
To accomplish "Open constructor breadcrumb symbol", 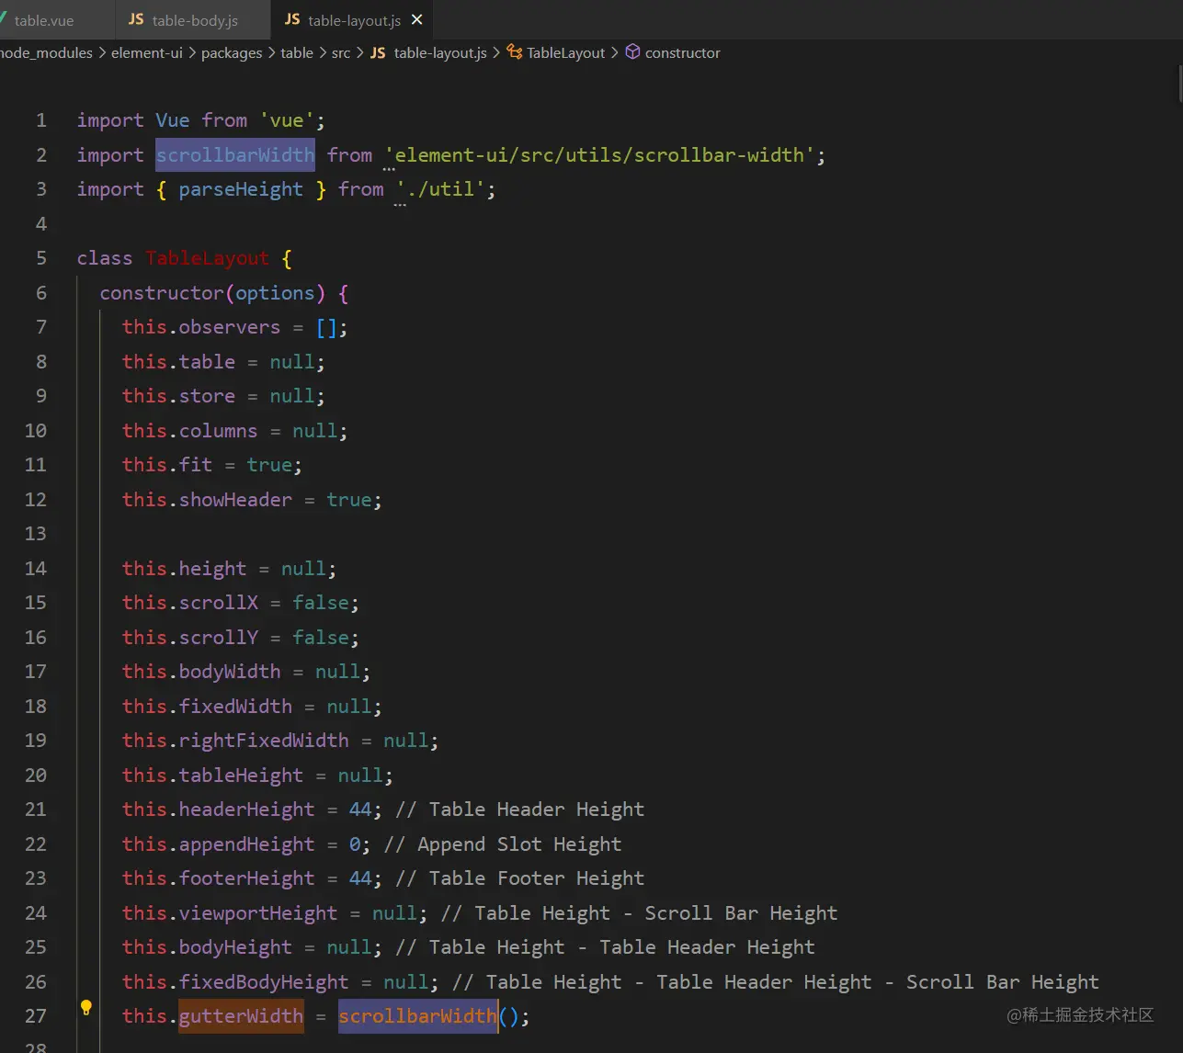I will pos(682,53).
